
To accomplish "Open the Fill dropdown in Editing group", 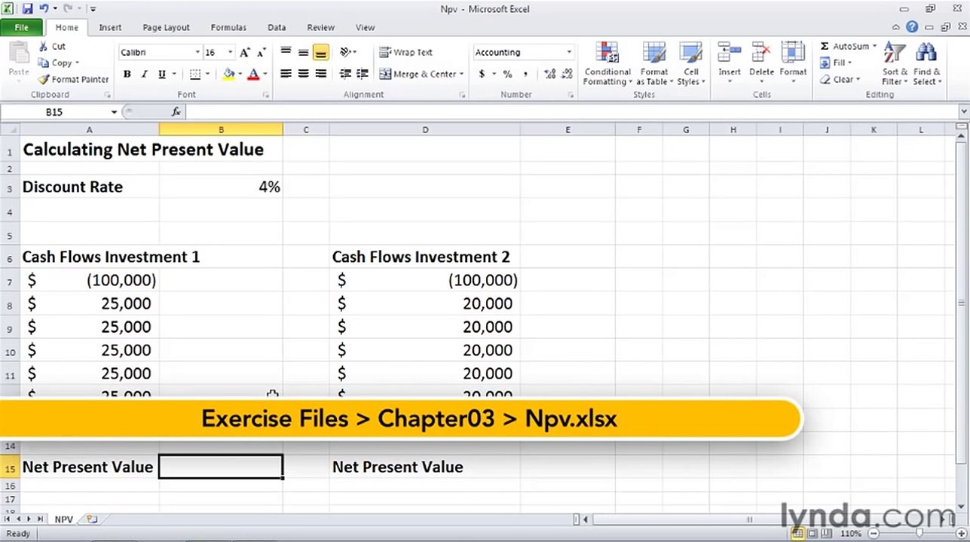I will (x=836, y=62).
